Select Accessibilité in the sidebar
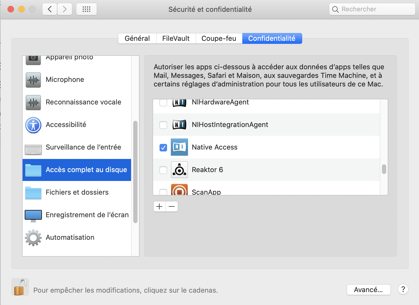419x305 pixels. pos(66,125)
